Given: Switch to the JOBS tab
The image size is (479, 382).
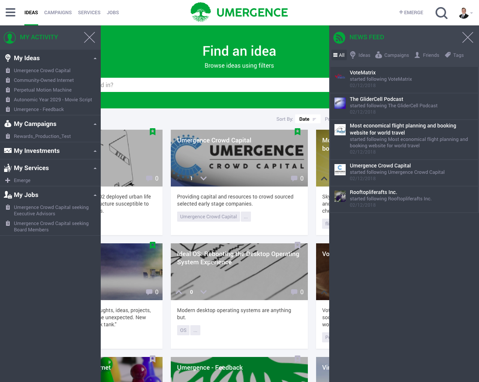Looking at the screenshot, I should [113, 12].
